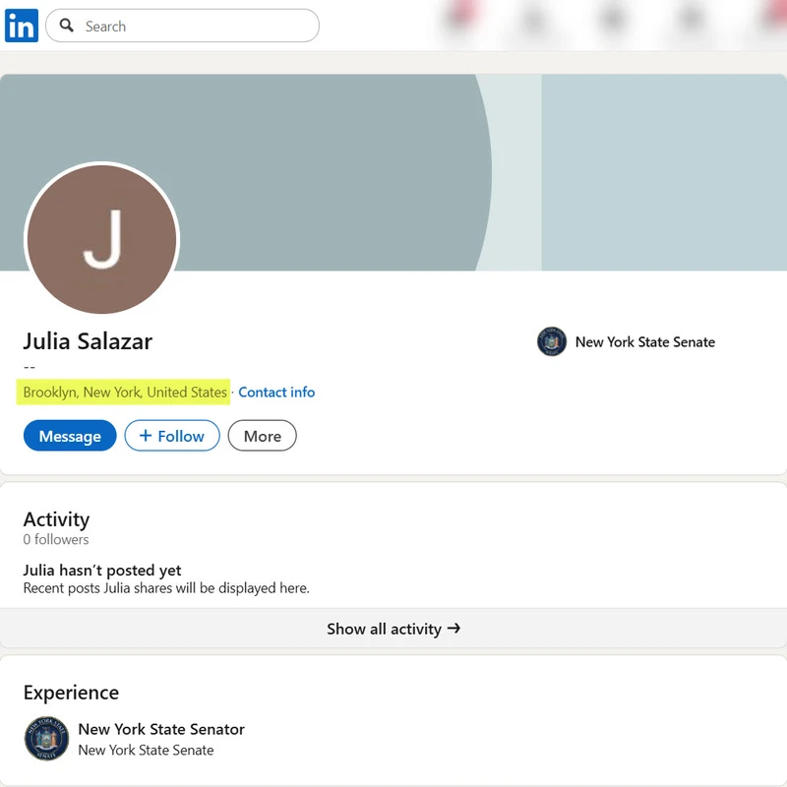Select the company name under New York State Senator

click(x=146, y=750)
